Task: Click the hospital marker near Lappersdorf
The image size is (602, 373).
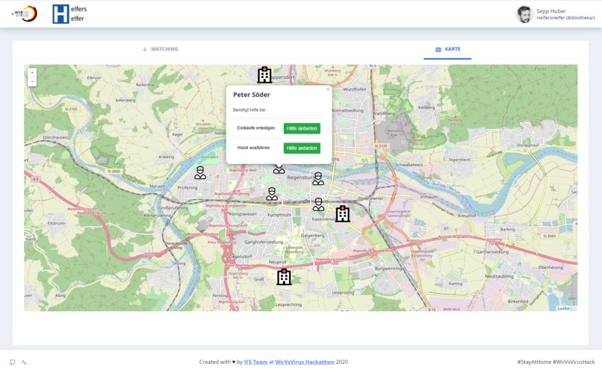Action: pos(264,75)
